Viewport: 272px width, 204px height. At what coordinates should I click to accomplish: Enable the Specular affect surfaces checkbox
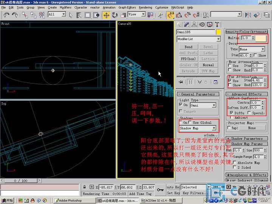[x=249, y=113]
